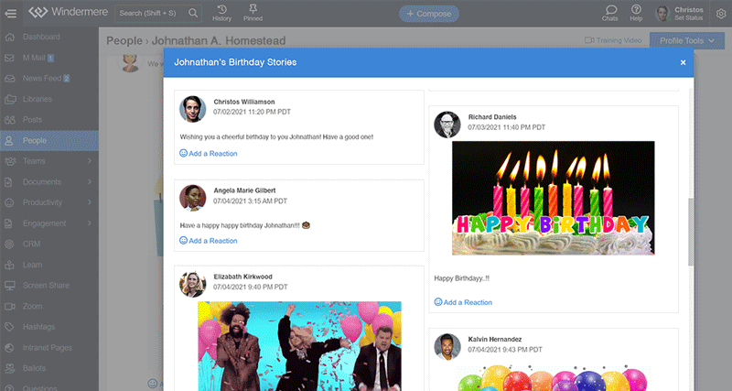Click Elizabath Kirkwood's avatar photo
The height and width of the screenshot is (391, 732).
coord(193,284)
